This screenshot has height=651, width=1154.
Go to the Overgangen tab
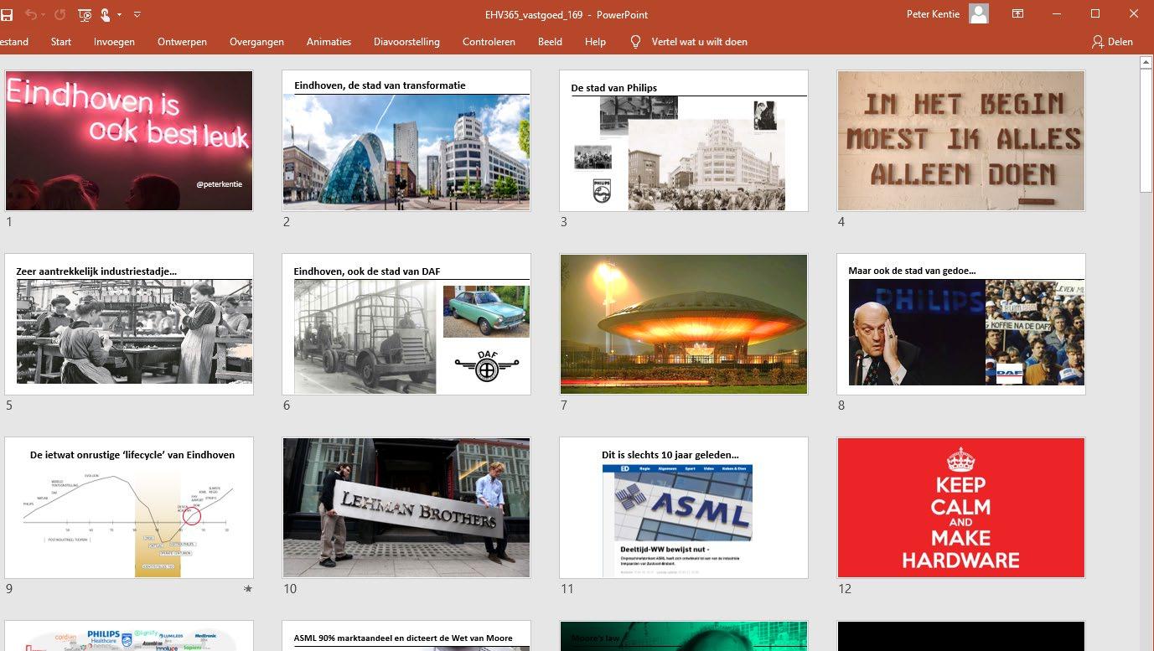point(256,42)
